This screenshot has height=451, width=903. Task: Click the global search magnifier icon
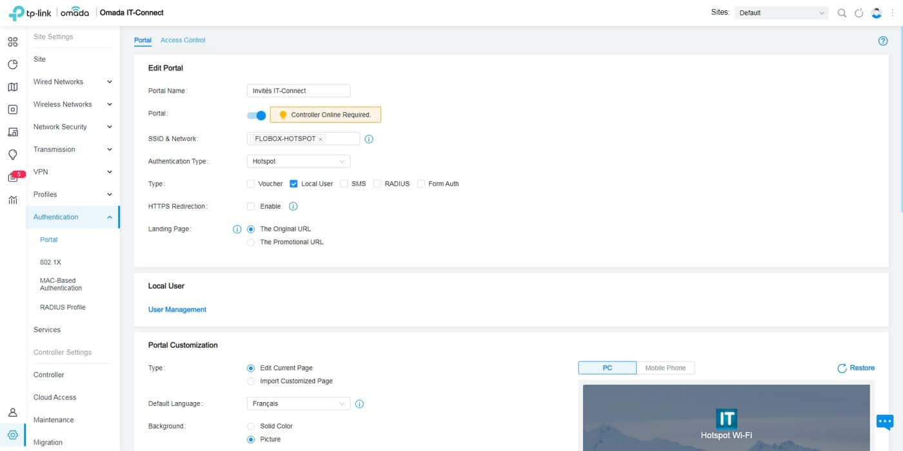coord(842,13)
